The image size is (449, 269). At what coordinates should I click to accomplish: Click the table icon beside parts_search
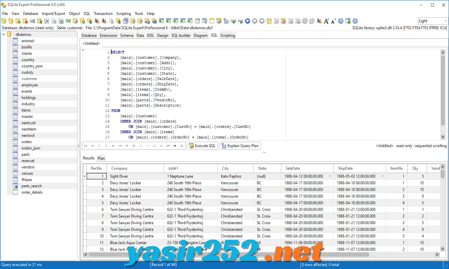click(x=15, y=186)
